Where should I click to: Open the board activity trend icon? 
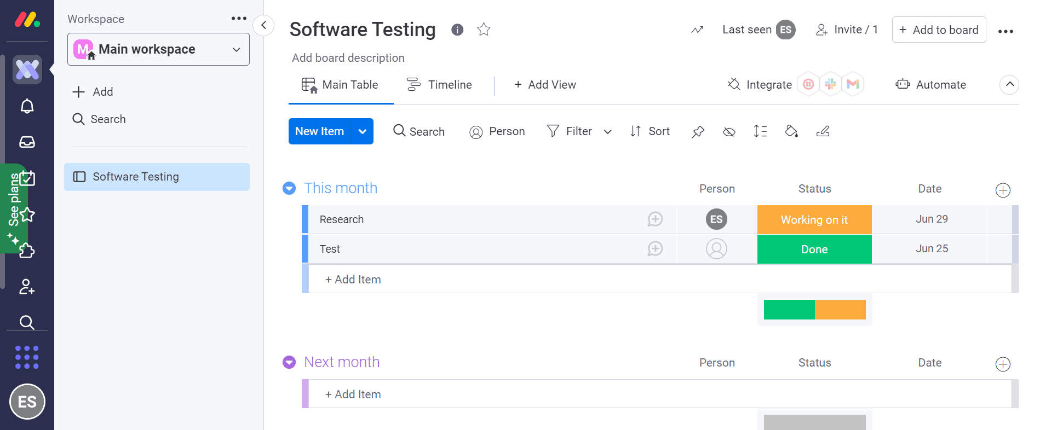697,30
